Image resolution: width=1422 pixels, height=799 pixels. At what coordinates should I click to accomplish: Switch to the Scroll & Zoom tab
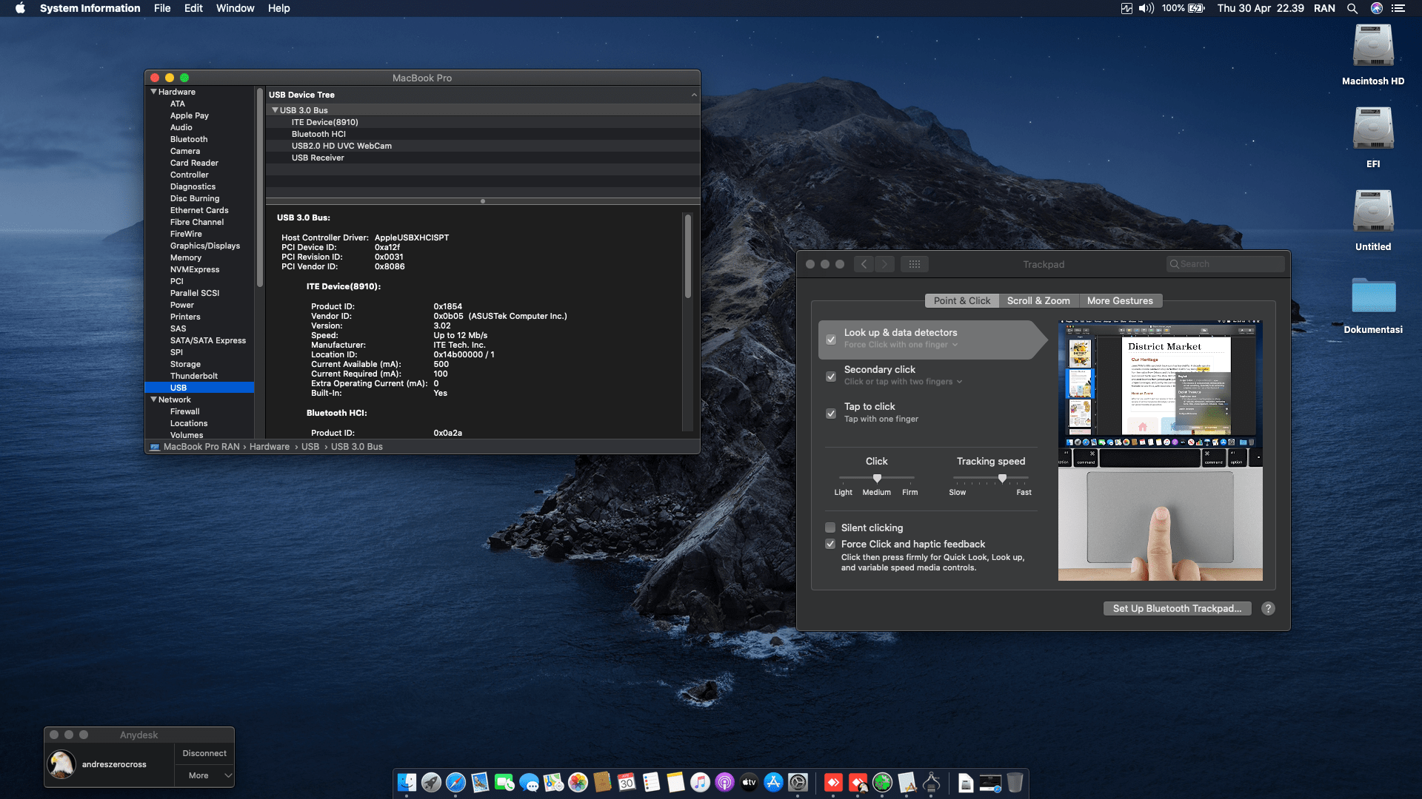tap(1038, 300)
